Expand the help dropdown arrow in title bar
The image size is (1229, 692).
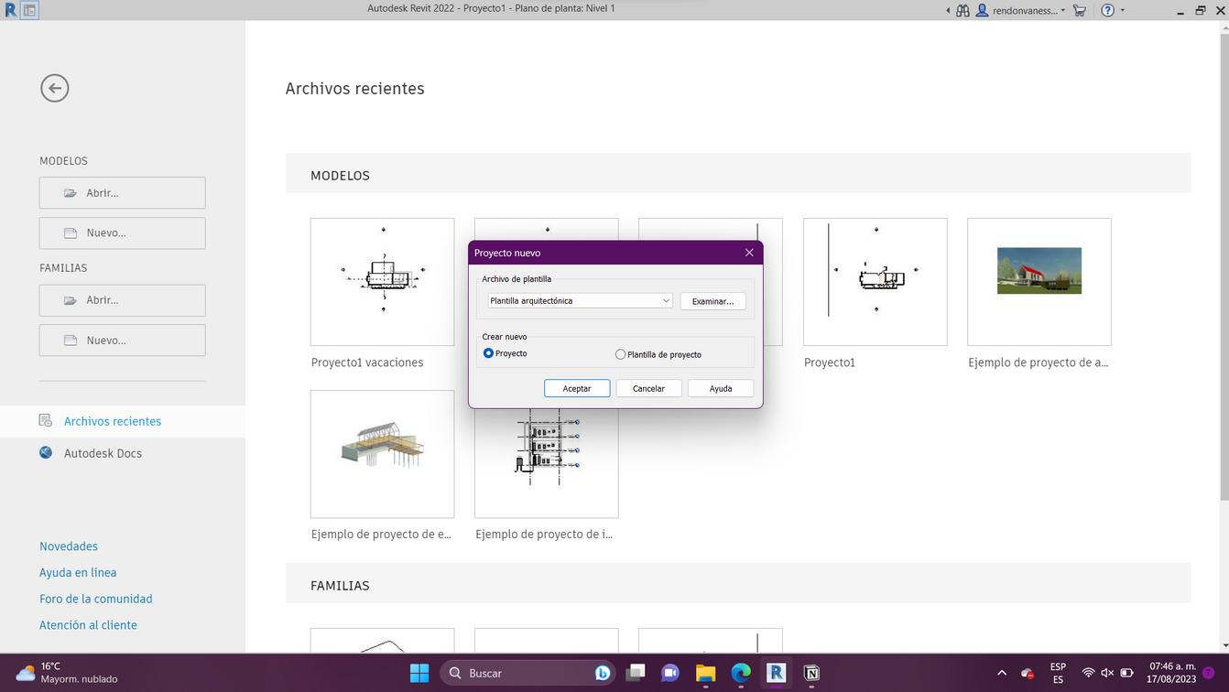[x=1123, y=11]
